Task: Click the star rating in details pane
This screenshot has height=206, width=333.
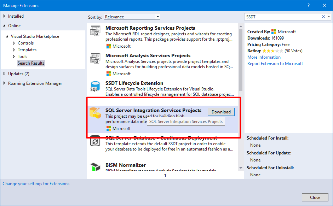Action: coord(273,51)
